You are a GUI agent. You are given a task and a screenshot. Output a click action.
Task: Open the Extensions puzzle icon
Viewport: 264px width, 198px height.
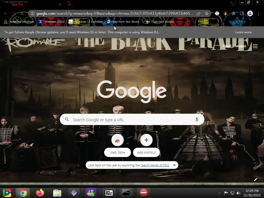pyautogui.click(x=233, y=13)
